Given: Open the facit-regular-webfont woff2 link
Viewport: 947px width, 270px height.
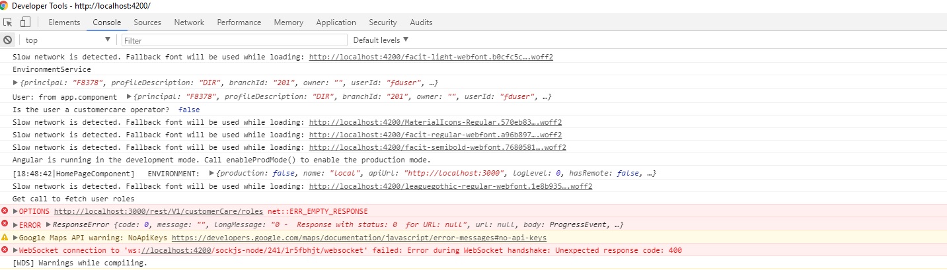Looking at the screenshot, I should 436,135.
